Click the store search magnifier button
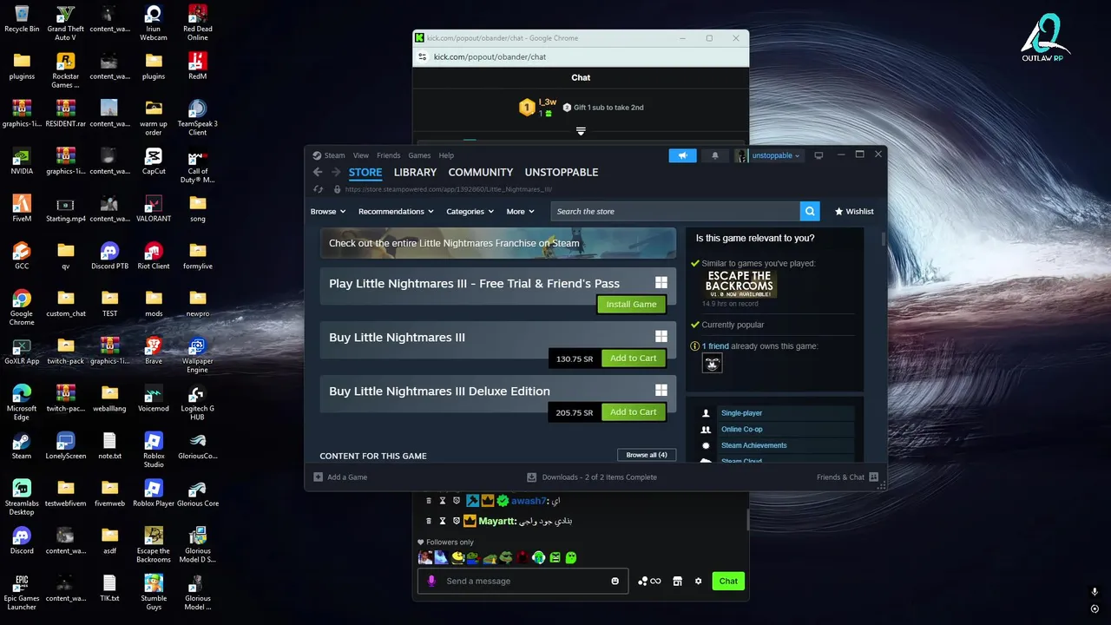 tap(810, 211)
